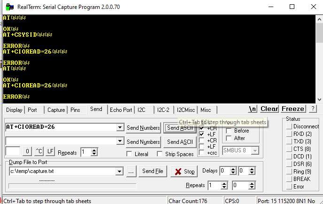Screen dimensions: 323x204
Task: Expand the dump file path dropdown
Action: (119, 171)
